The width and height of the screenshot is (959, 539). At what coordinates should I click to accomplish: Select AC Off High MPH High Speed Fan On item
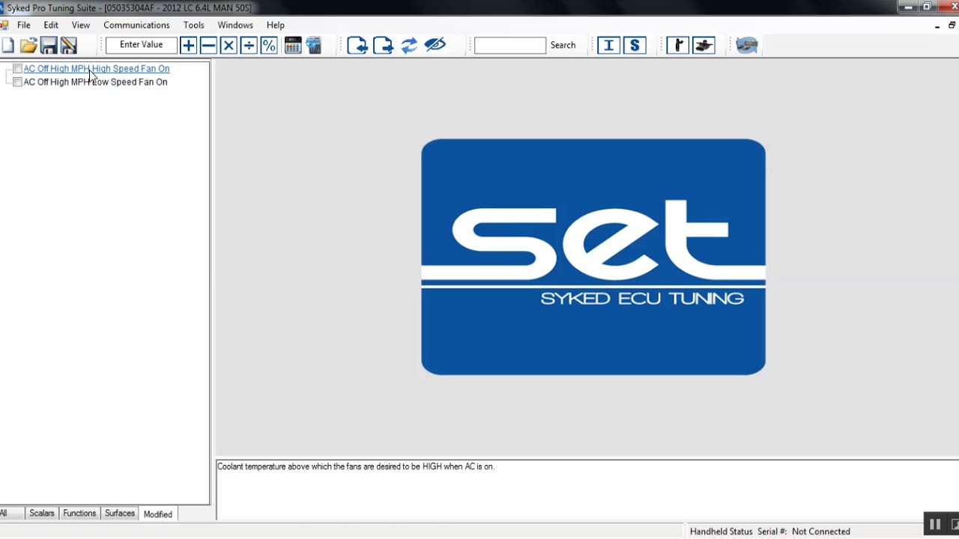click(x=97, y=69)
